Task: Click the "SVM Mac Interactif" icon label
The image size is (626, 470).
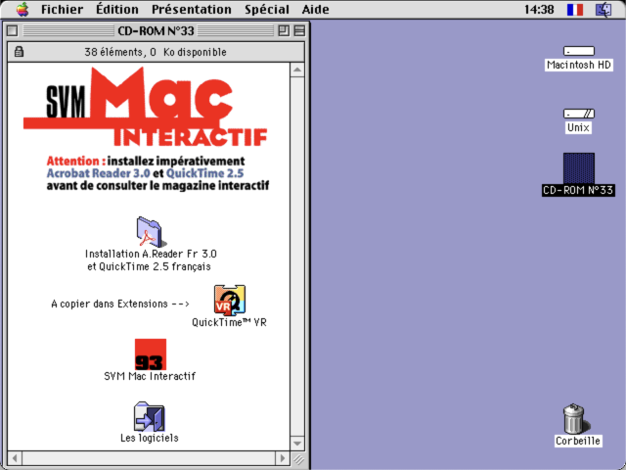Action: (x=150, y=376)
